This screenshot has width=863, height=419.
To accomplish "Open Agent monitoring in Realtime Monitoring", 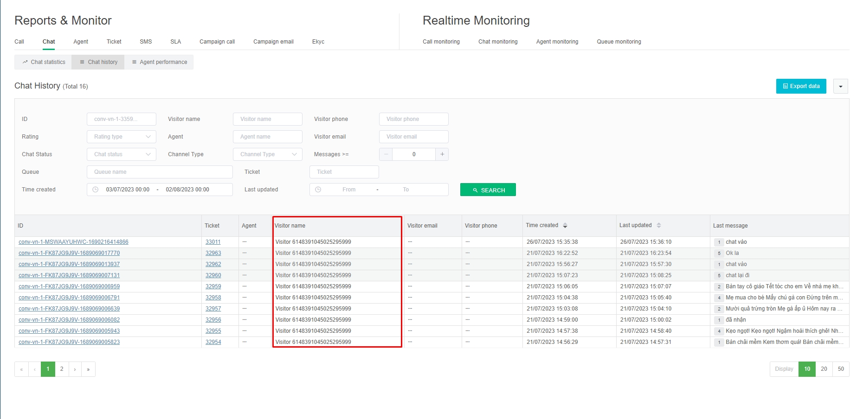I will [x=557, y=42].
